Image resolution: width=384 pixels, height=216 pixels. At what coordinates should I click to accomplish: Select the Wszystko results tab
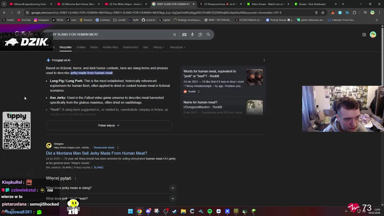click(x=65, y=47)
